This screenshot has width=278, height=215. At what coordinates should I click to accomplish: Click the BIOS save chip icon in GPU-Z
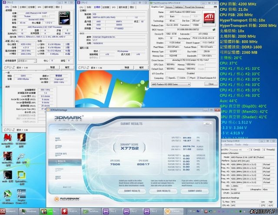click(214, 29)
